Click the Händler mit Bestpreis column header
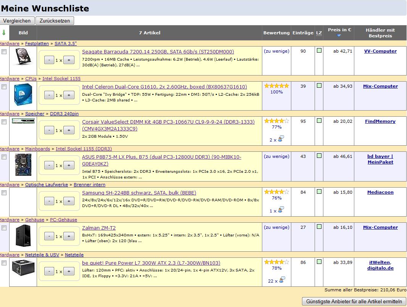Image resolution: width=407 pixels, height=307 pixels. 380,33
